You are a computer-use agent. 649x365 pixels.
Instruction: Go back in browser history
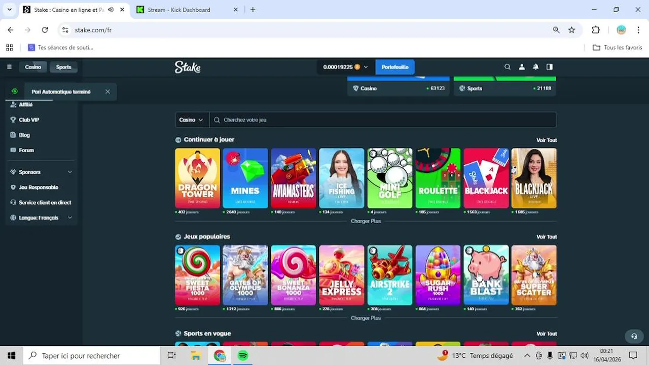pos(11,30)
